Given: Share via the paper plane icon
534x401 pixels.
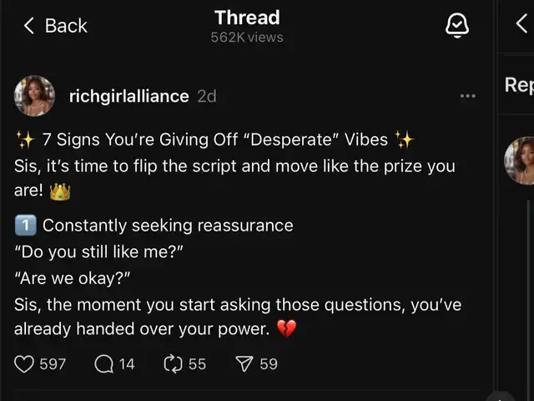Looking at the screenshot, I should 244,363.
